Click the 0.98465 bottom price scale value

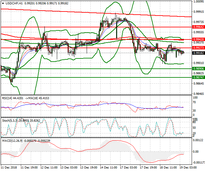pyautogui.click(x=198, y=94)
